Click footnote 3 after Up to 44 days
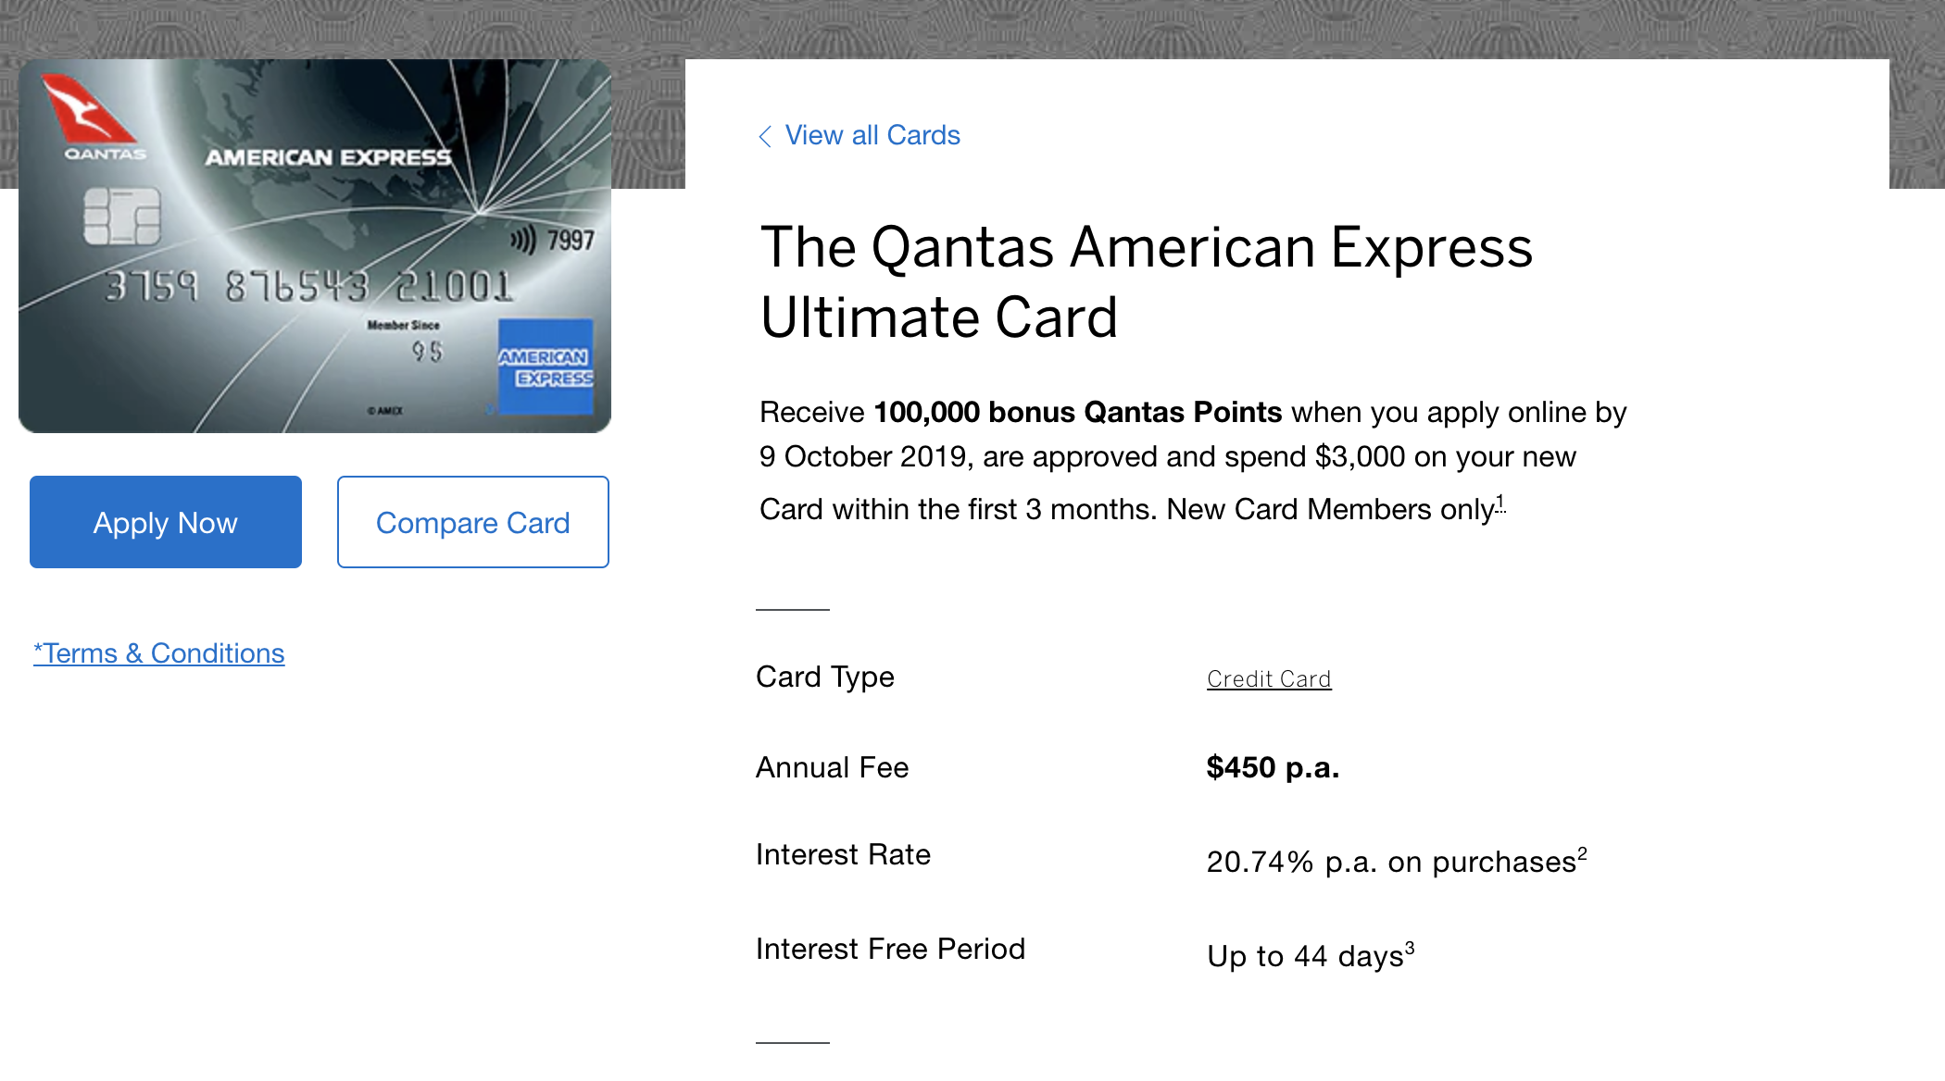This screenshot has height=1081, width=1945. (x=1410, y=948)
